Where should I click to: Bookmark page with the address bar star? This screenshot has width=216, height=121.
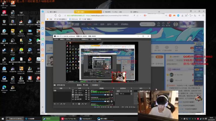coord(65,16)
